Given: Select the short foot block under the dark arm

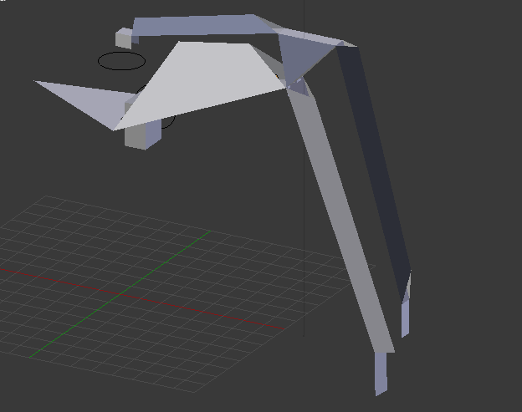Looking at the screenshot, I should [406, 316].
